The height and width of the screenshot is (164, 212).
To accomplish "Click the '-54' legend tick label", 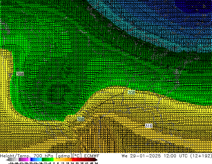I will (11, 163).
